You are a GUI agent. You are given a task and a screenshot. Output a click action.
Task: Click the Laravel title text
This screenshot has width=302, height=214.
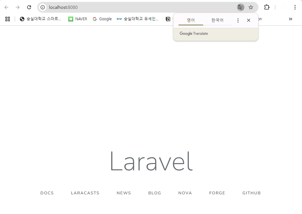(152, 161)
